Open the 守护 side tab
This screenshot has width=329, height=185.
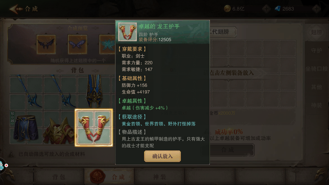tap(316, 50)
